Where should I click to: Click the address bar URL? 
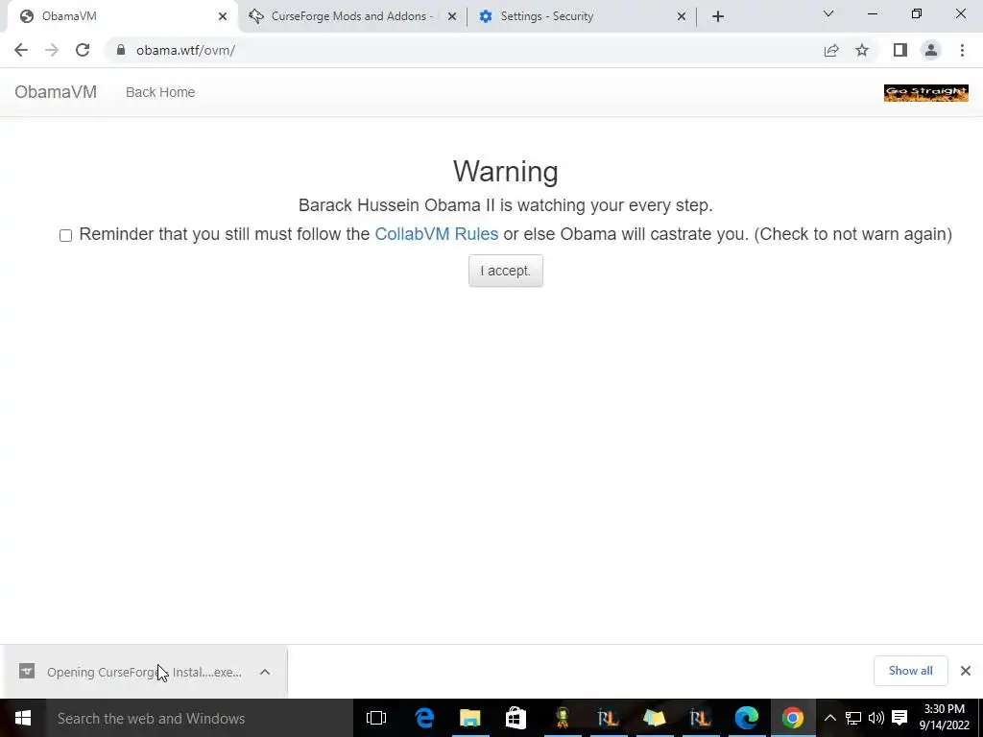coord(185,50)
